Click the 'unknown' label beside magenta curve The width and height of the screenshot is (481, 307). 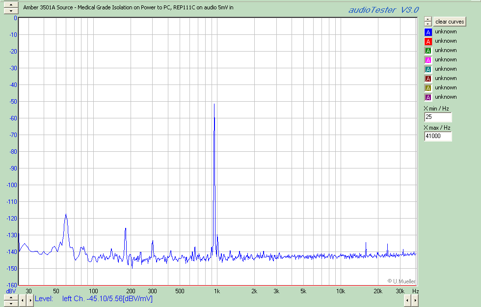point(446,59)
